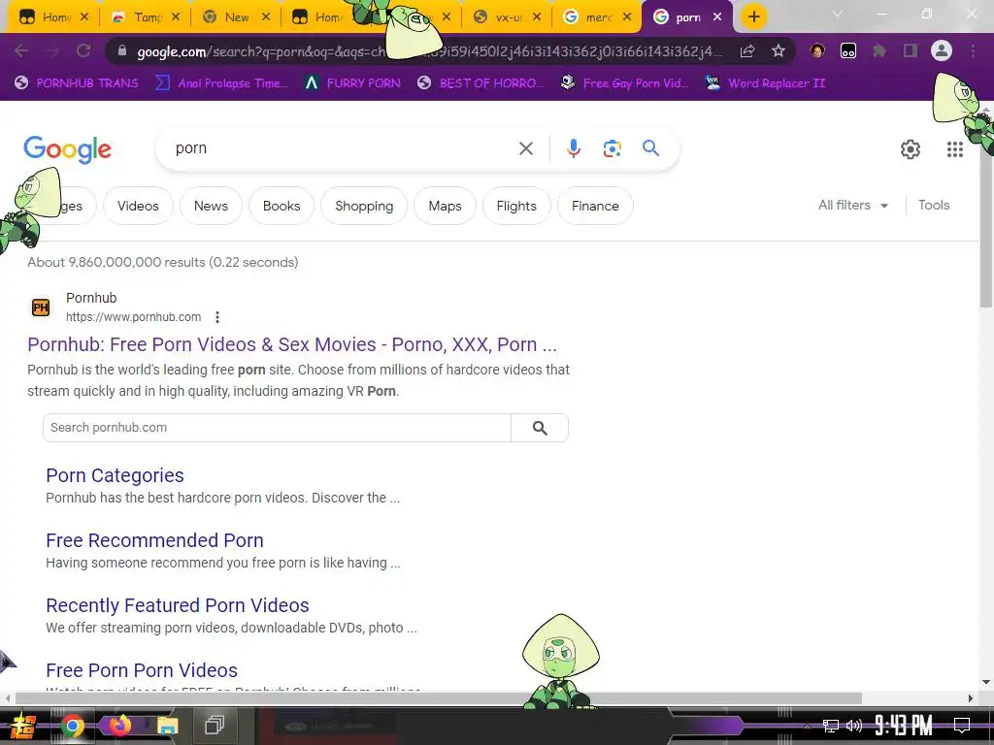The height and width of the screenshot is (745, 994).
Task: Click the lock site-info icon
Action: pyautogui.click(x=122, y=51)
